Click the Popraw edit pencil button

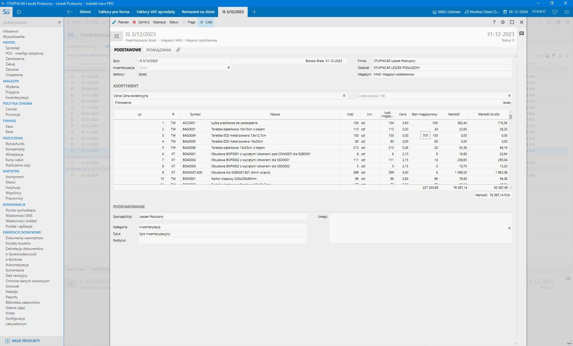point(121,22)
